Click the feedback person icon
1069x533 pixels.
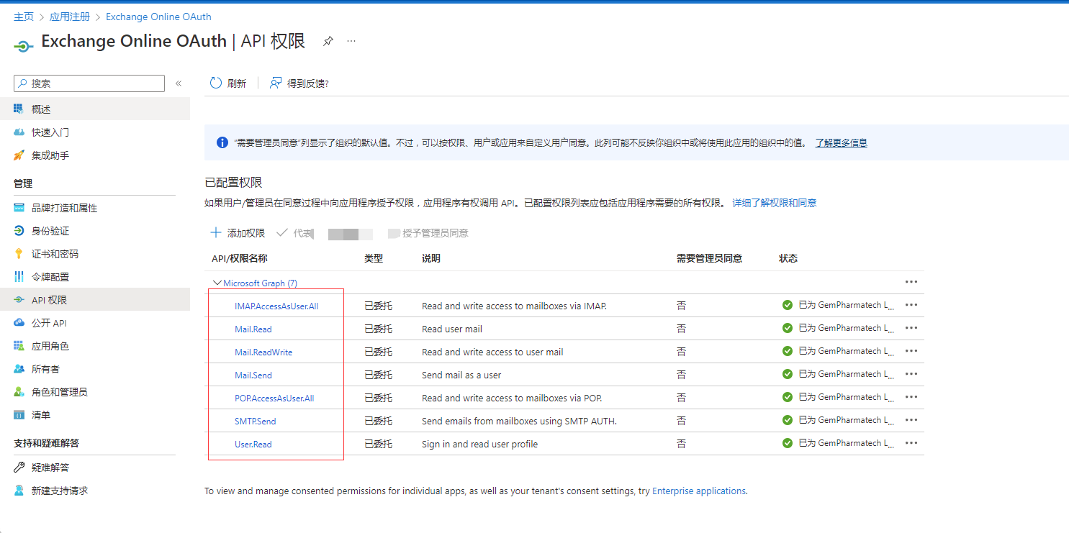pyautogui.click(x=276, y=83)
